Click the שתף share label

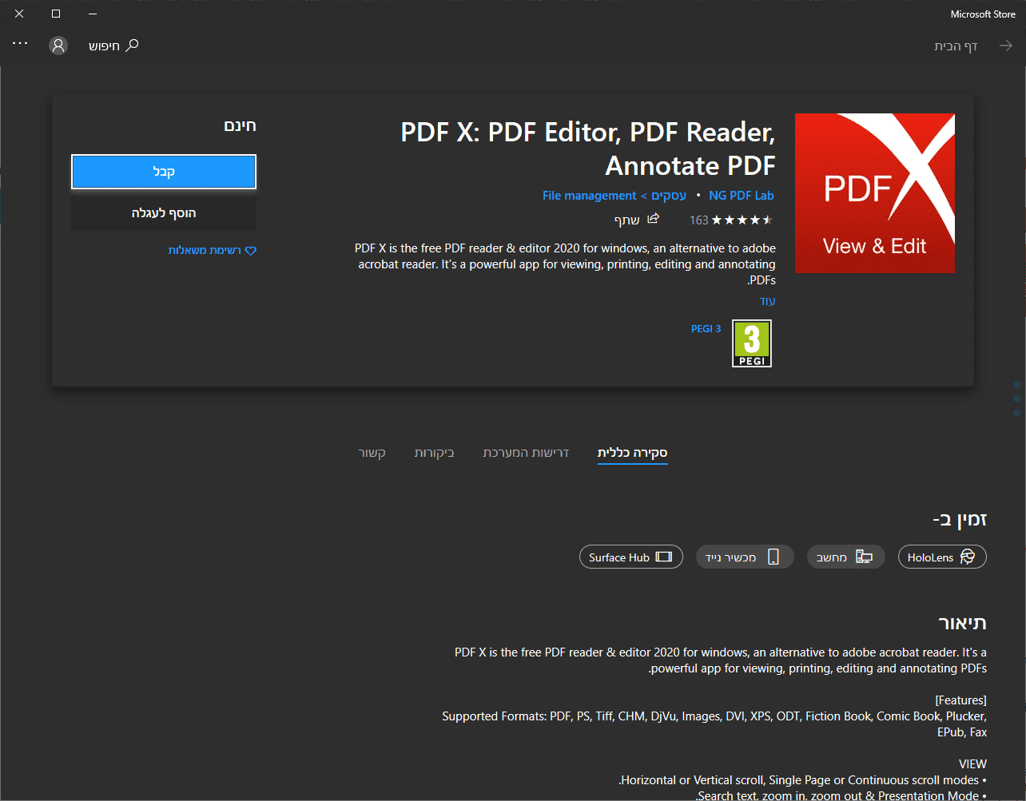627,220
